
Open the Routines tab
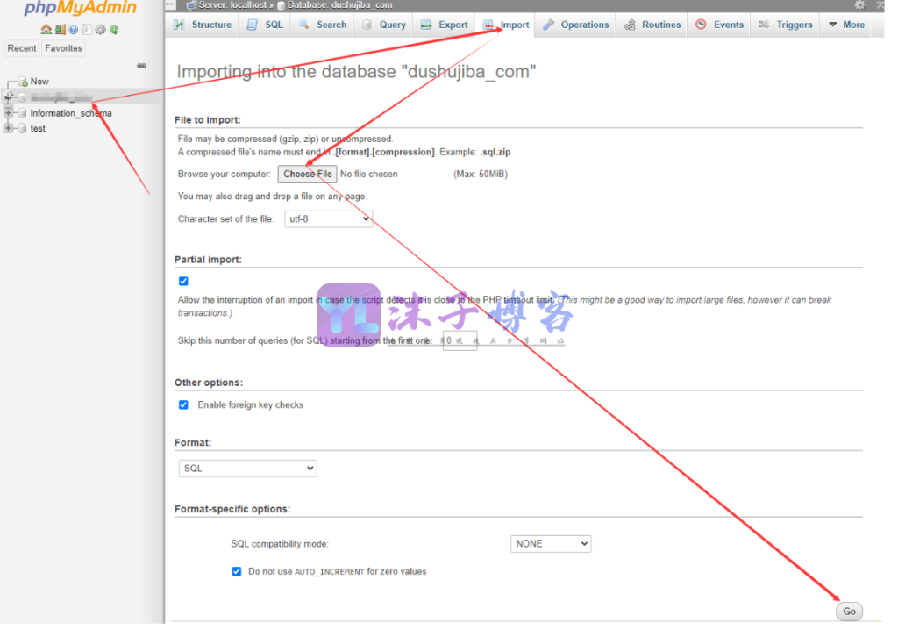click(x=652, y=25)
